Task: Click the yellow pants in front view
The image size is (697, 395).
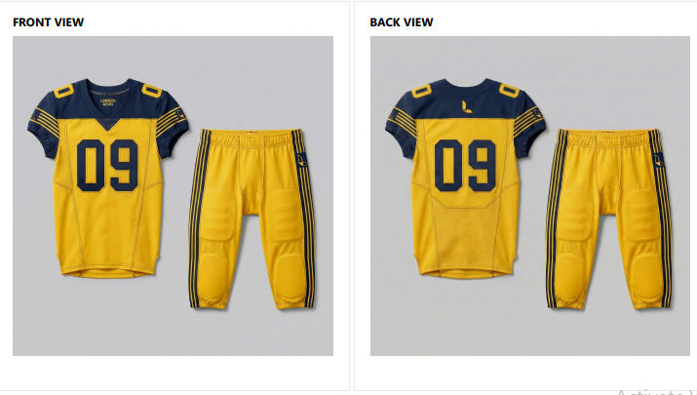Action: (252, 219)
